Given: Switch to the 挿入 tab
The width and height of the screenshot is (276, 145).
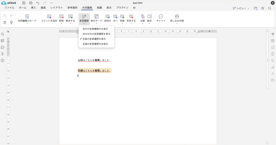Looking at the screenshot, I should tap(33, 8).
